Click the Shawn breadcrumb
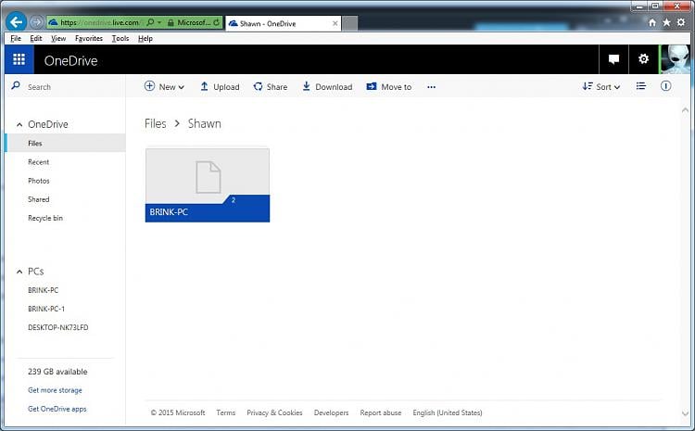 [205, 123]
